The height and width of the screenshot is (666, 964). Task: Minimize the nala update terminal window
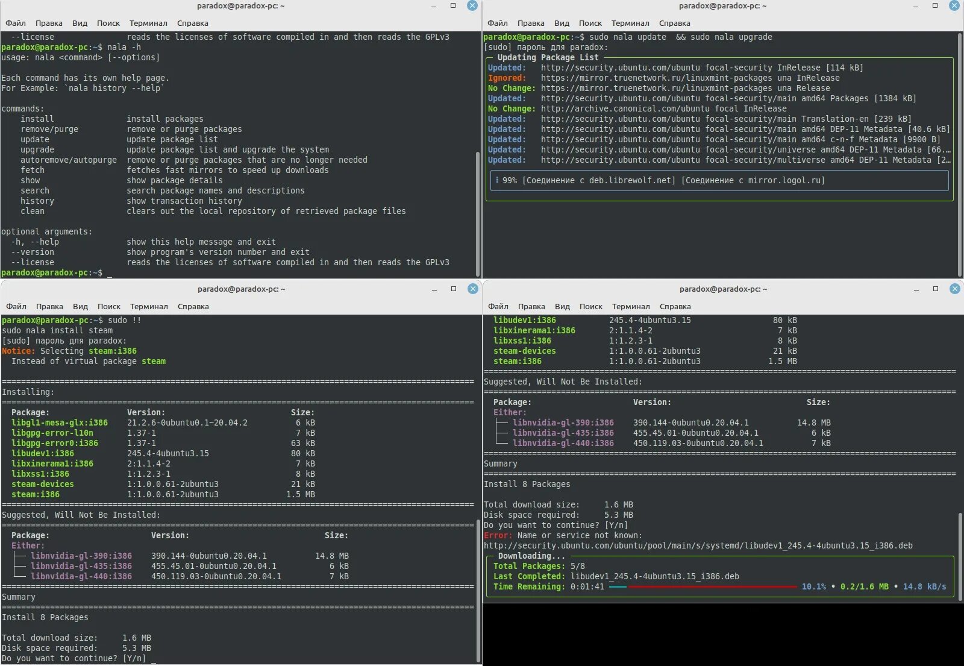coord(916,6)
